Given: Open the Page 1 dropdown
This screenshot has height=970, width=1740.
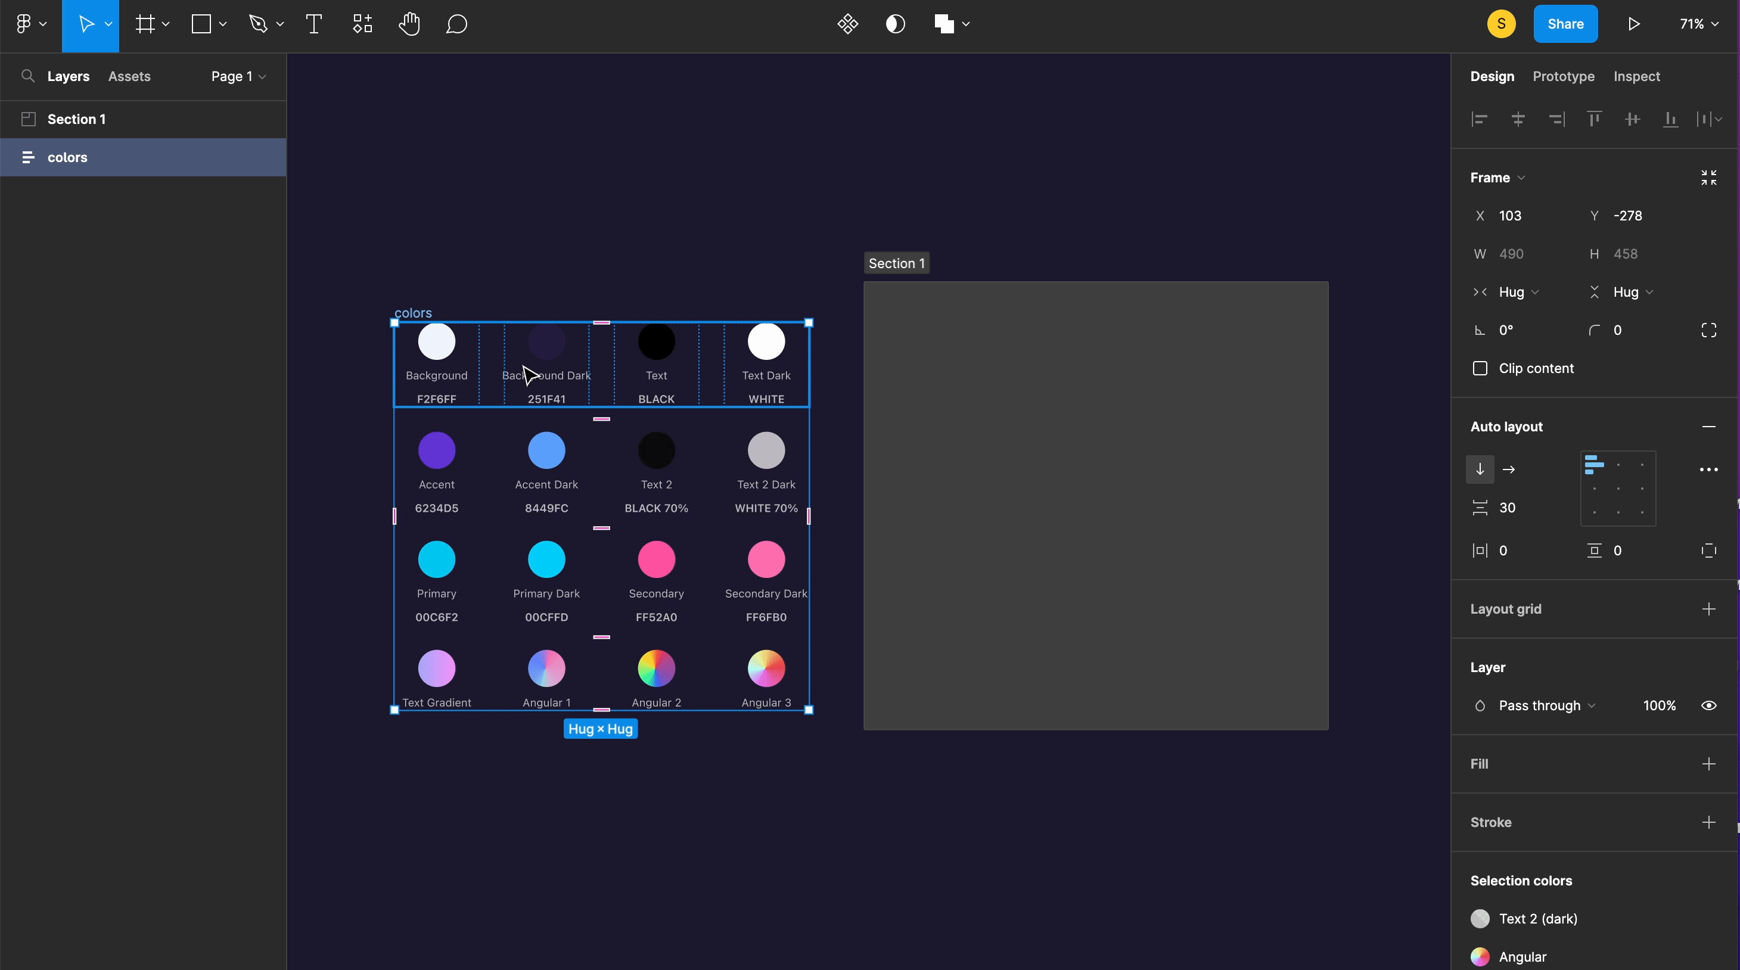Looking at the screenshot, I should pos(238,76).
